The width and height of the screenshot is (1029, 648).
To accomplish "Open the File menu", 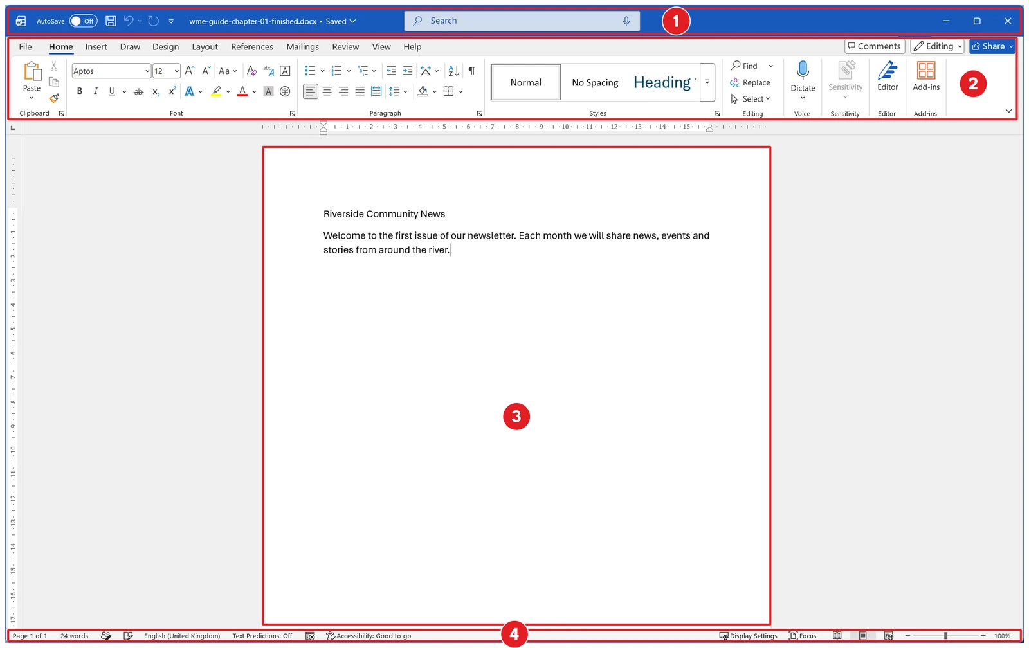I will click(25, 47).
